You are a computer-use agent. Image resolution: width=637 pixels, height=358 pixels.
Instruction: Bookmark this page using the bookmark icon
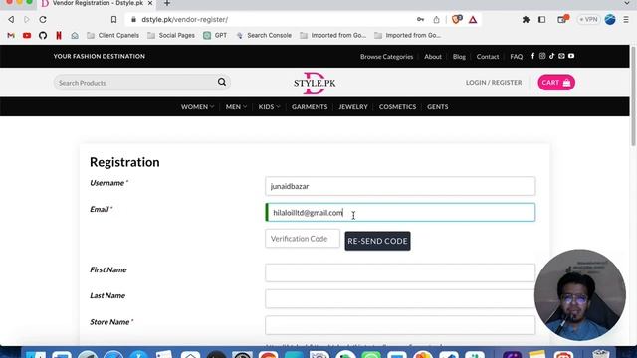113,20
